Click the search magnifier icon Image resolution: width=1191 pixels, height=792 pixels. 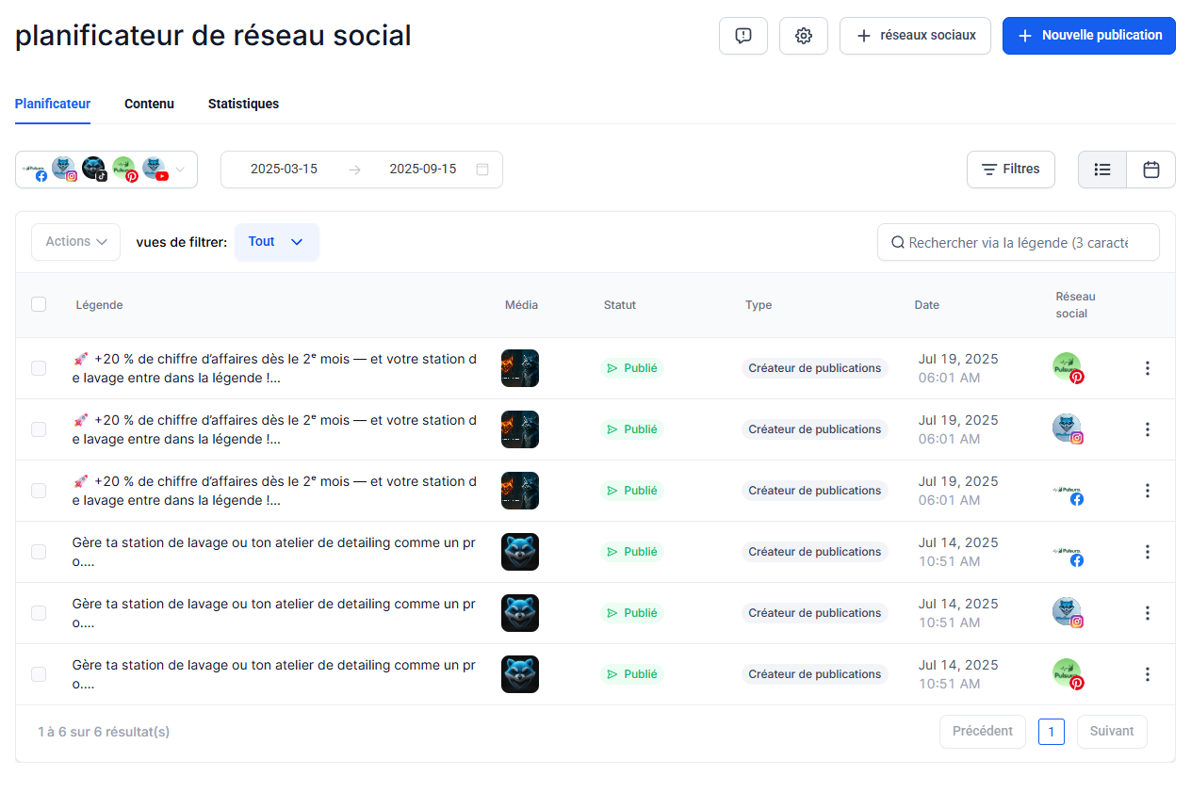tap(897, 242)
